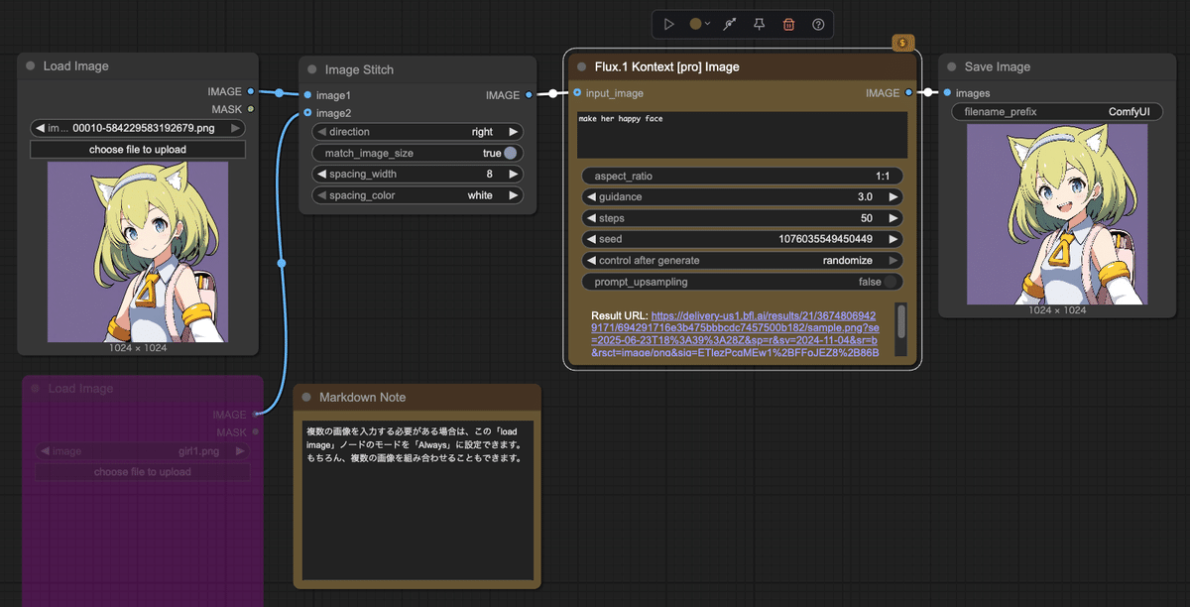Open image combo in purple Load Image node
Image resolution: width=1190 pixels, height=607 pixels.
click(x=142, y=451)
